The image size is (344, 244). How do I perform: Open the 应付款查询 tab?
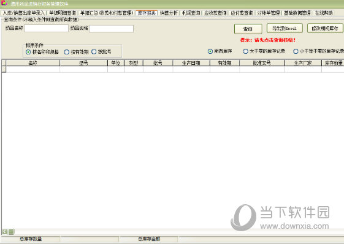click(242, 13)
